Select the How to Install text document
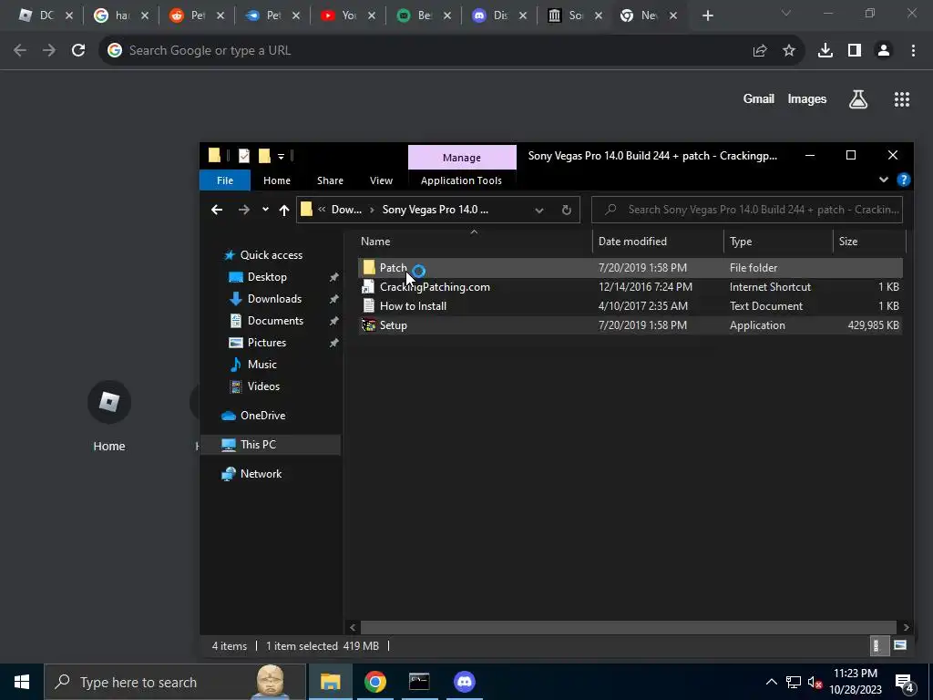933x700 pixels. click(631, 306)
